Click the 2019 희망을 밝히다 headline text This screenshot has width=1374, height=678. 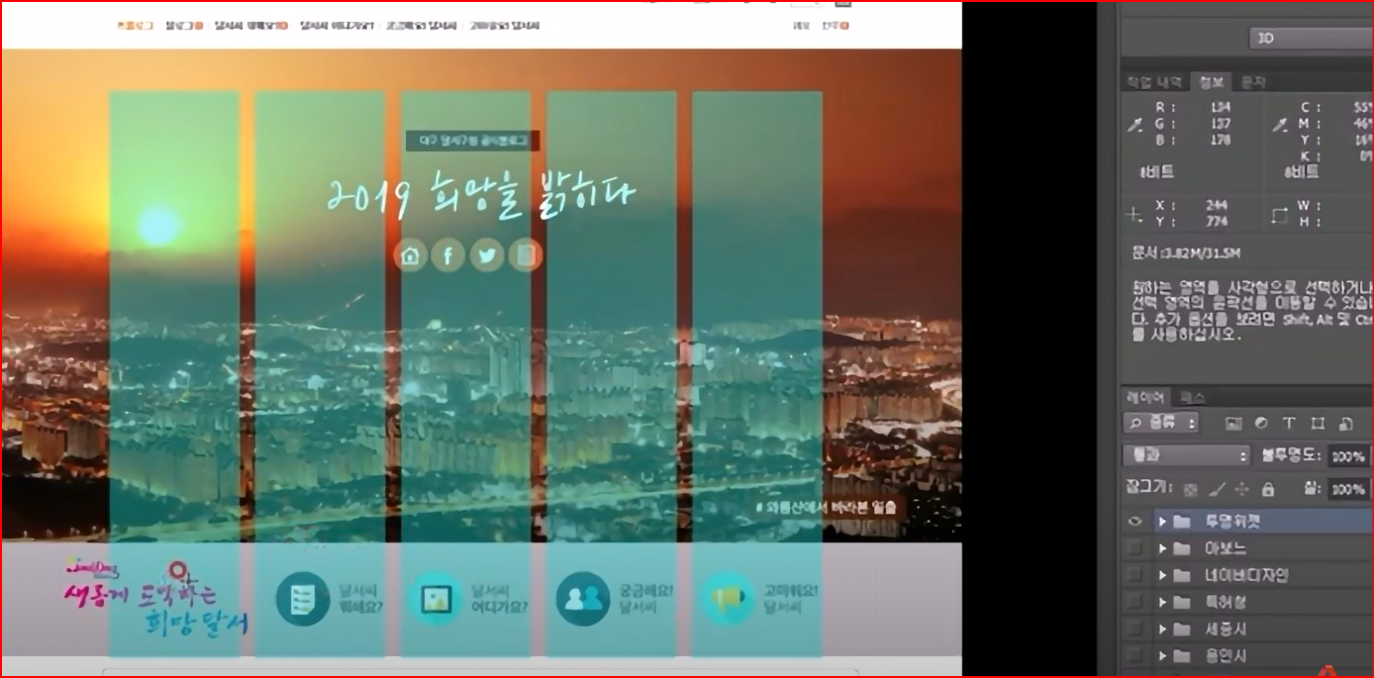(x=480, y=194)
